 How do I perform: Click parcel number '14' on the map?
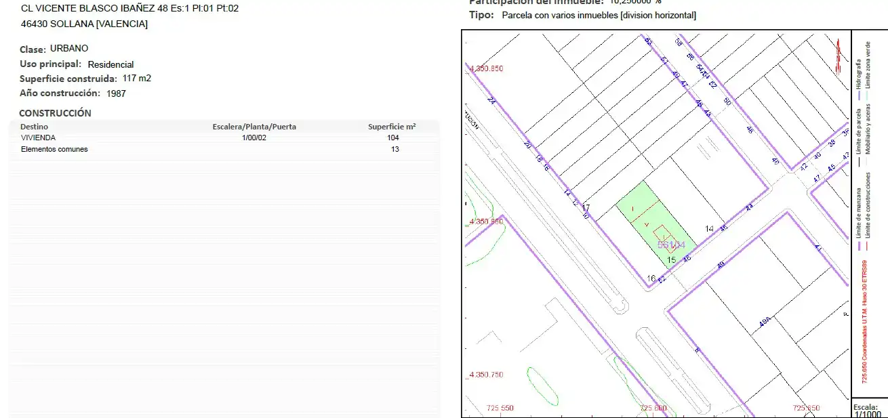[710, 229]
